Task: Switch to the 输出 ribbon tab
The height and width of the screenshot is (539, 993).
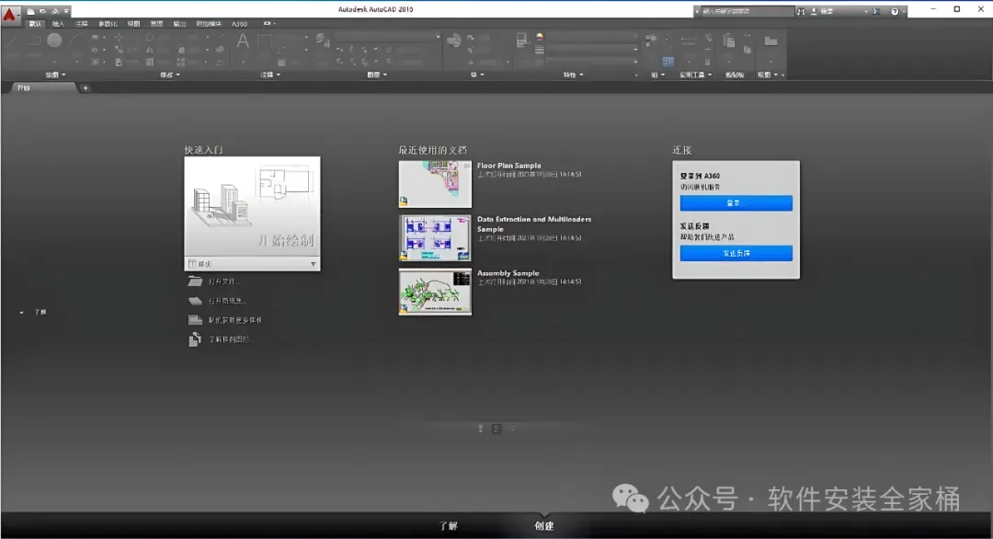Action: click(180, 23)
